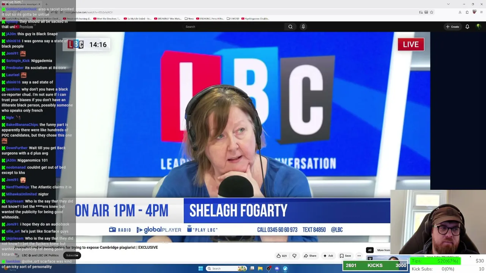Open File Explorer from taskbar
Screen dimensions: 486x273
click(x=260, y=268)
